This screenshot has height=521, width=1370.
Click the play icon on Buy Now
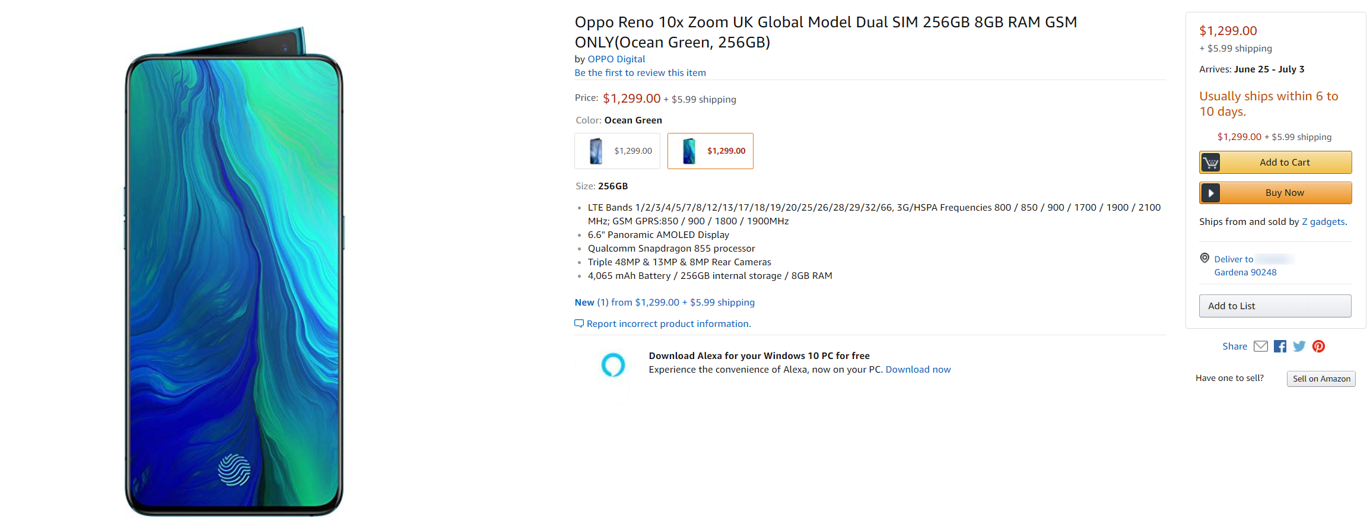(x=1211, y=193)
